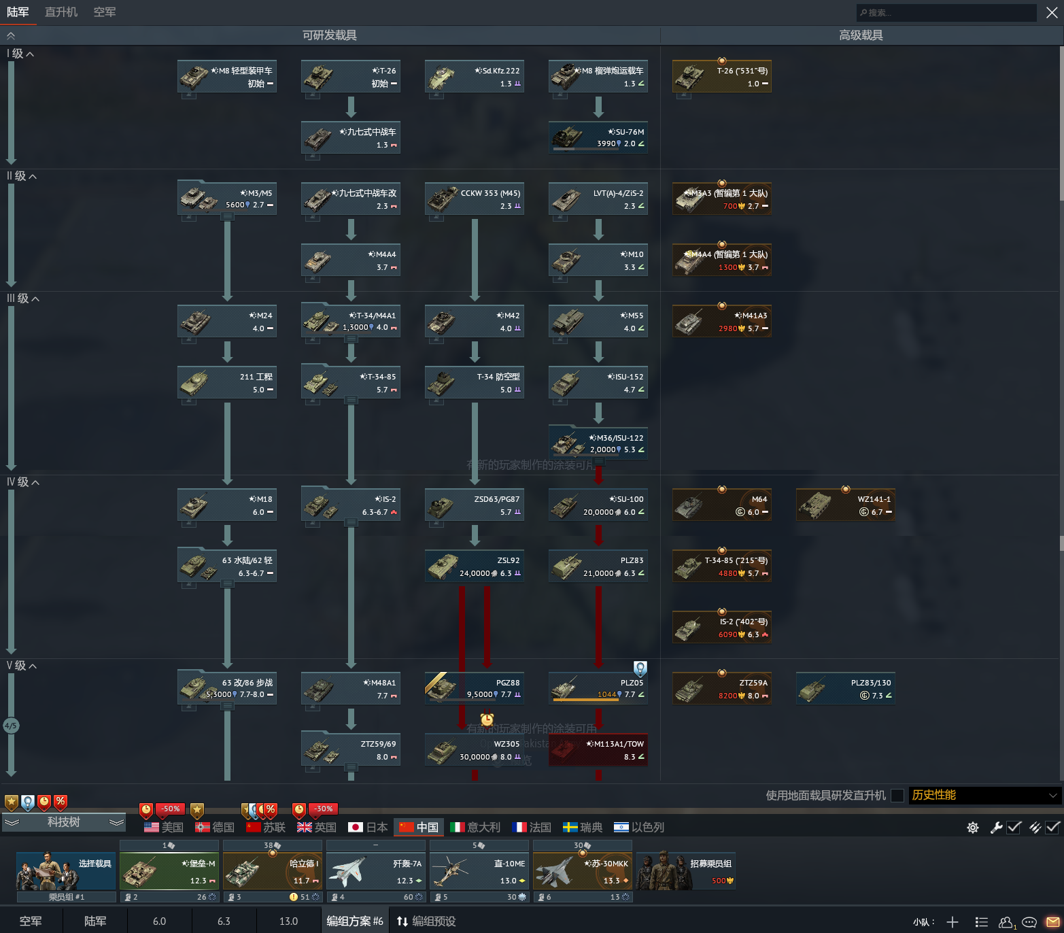Click the auto-refill ammunition icon

click(1035, 828)
